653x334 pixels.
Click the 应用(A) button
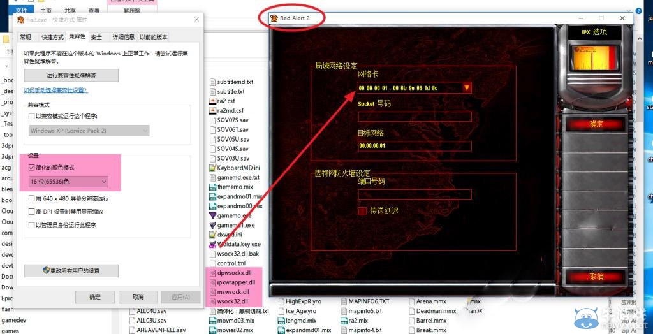pyautogui.click(x=180, y=297)
